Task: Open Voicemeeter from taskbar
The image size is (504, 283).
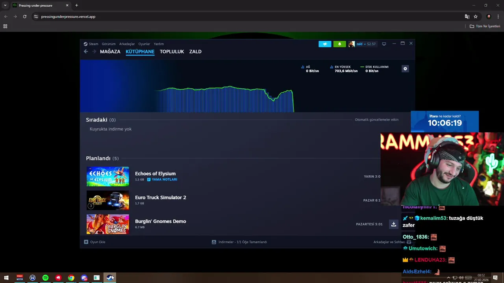Action: (19, 278)
